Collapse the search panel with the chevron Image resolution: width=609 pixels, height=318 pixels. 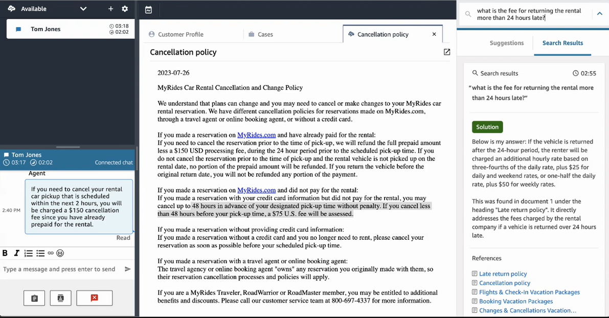point(599,13)
